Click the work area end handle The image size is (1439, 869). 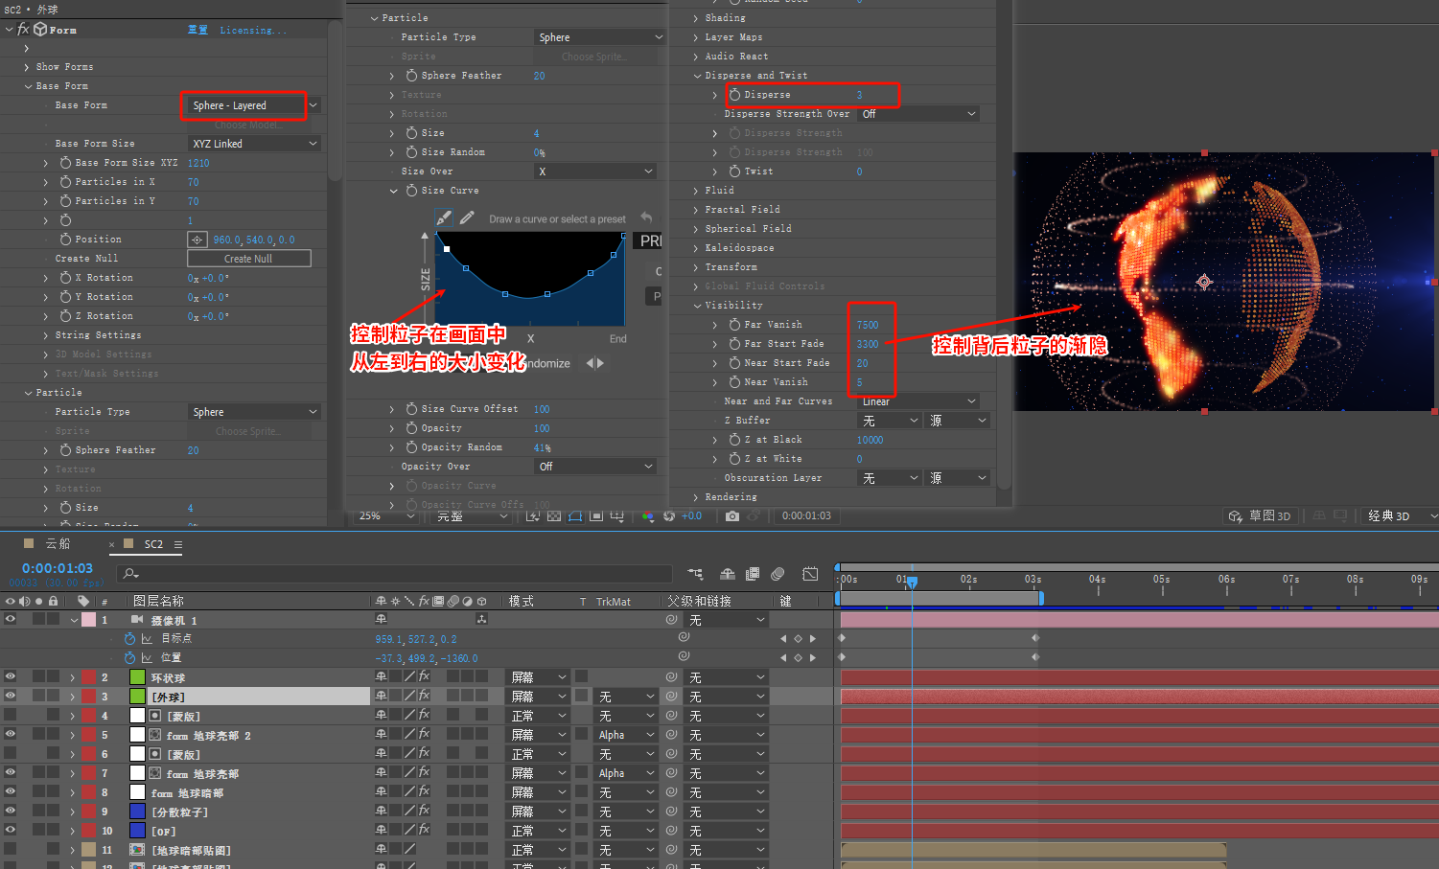[x=1041, y=598]
